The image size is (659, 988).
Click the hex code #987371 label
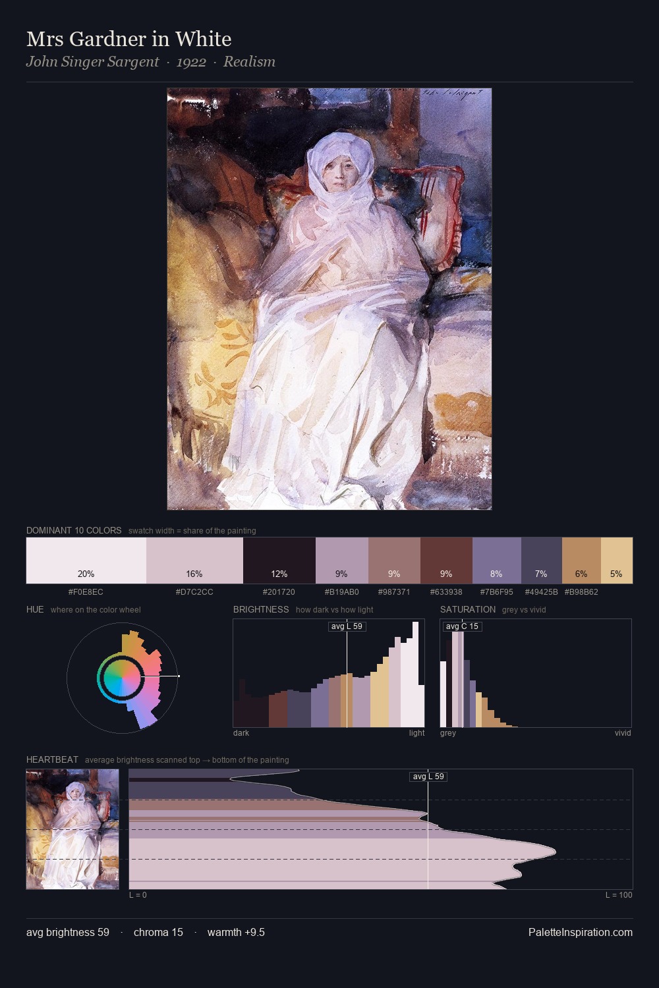(394, 592)
